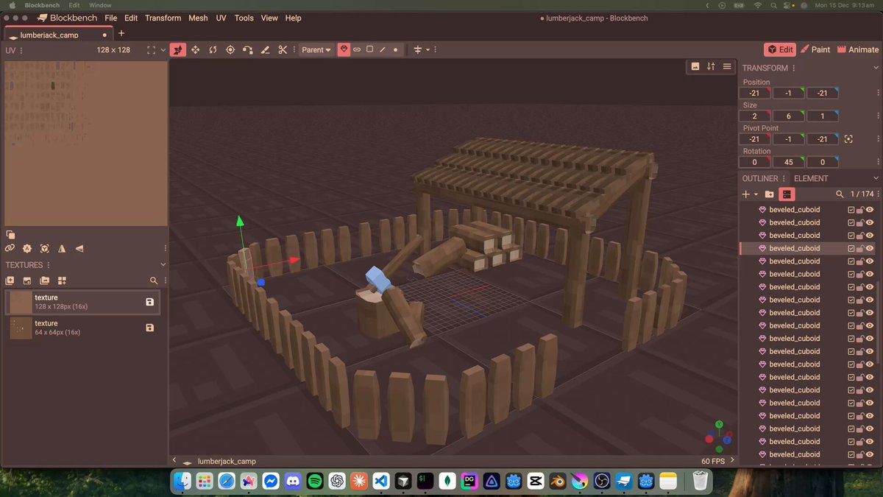Viewport: 883px width, 497px height.
Task: Switch selection mode to edge line
Action: click(383, 49)
